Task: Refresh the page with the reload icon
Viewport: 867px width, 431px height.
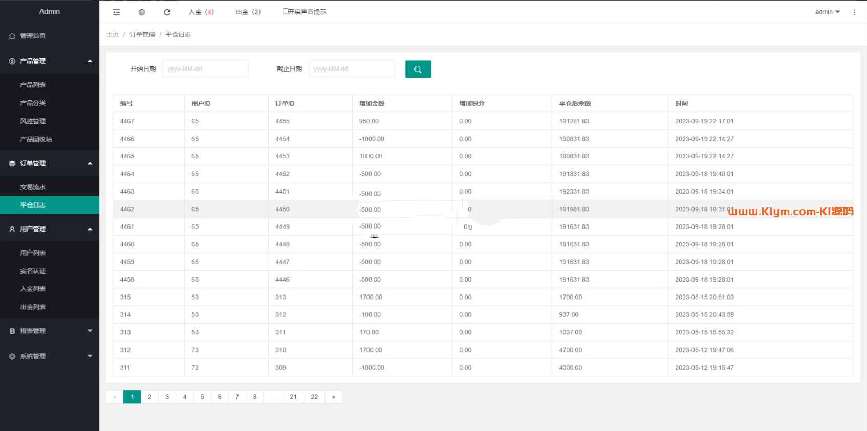Action: 167,12
